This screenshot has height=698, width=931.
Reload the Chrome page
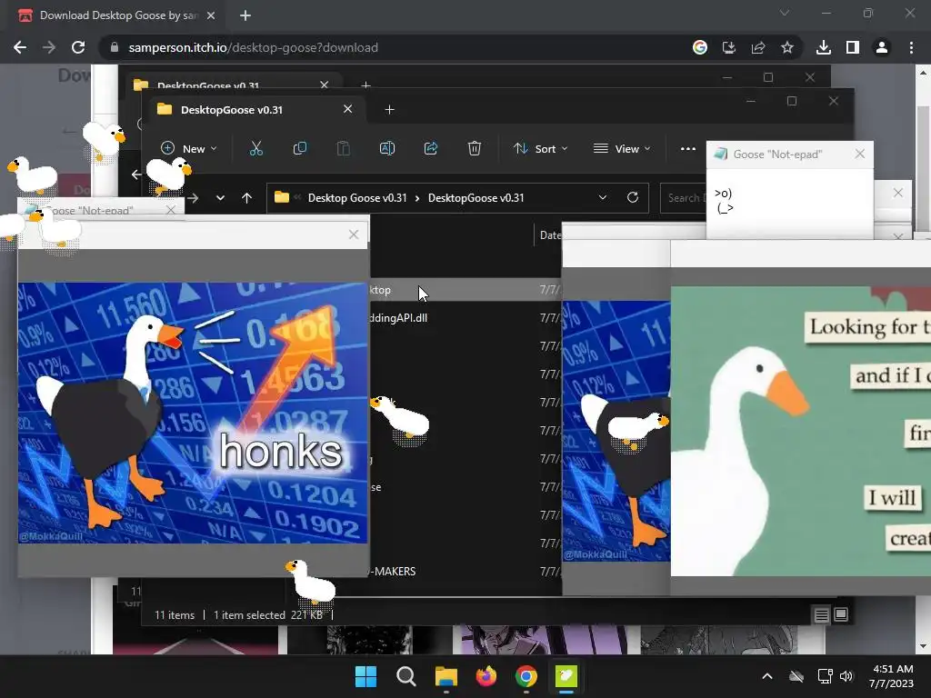point(78,47)
